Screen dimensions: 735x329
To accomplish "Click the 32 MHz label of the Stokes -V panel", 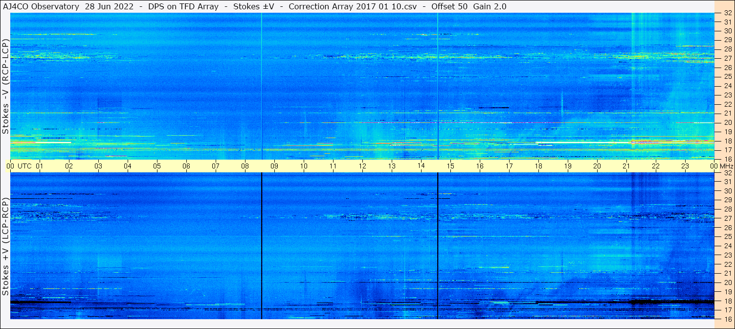I will [728, 13].
